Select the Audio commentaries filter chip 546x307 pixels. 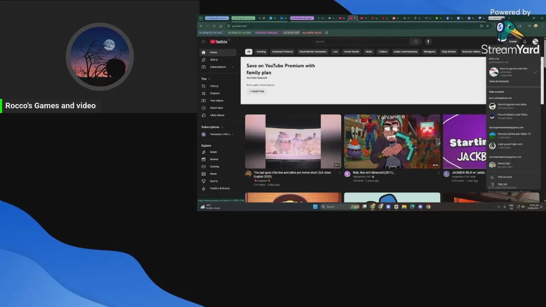(405, 52)
